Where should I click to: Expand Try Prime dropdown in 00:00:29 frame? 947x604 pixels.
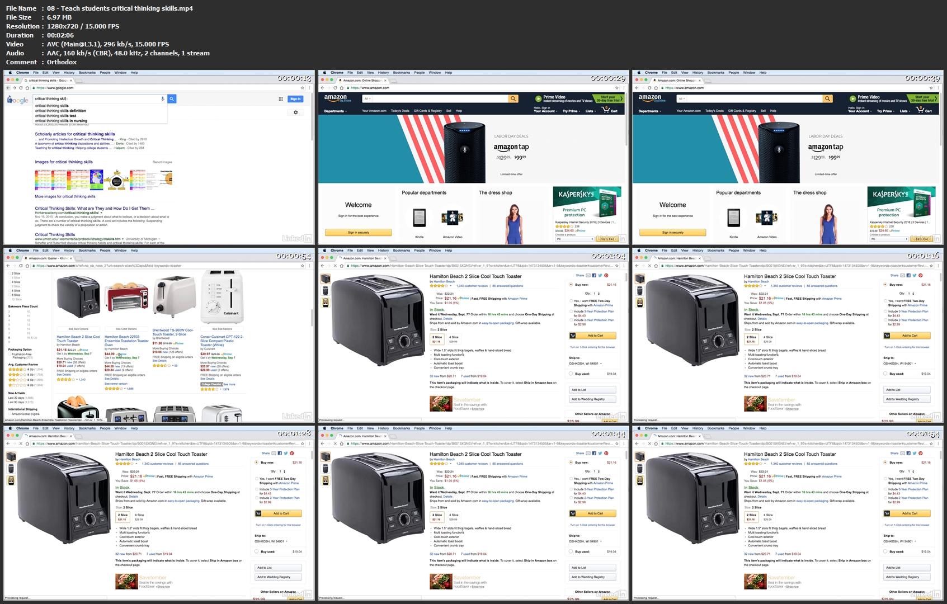coord(571,111)
